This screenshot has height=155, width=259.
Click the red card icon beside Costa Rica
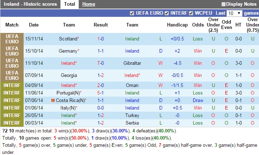pos(53,100)
